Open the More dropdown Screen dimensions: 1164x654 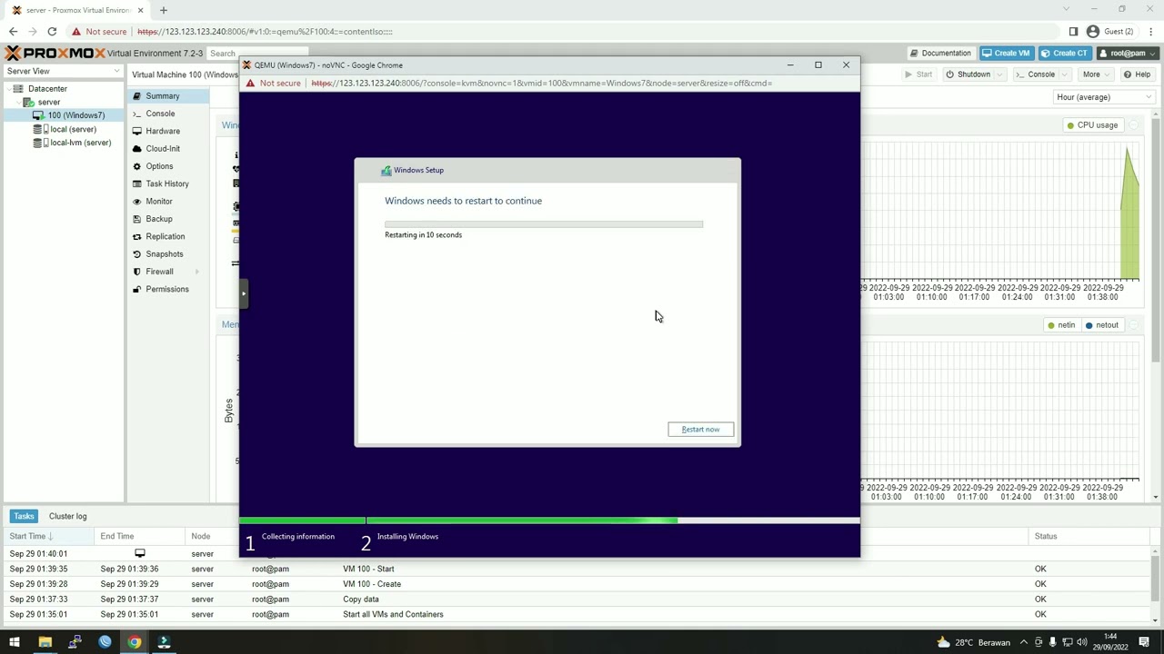click(x=1096, y=74)
